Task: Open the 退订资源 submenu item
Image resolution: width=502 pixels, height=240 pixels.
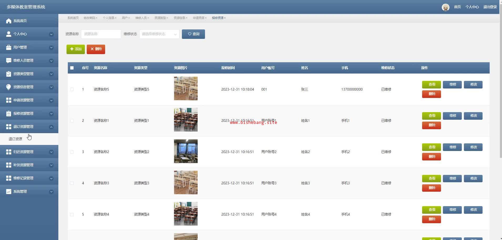Action: point(15,139)
